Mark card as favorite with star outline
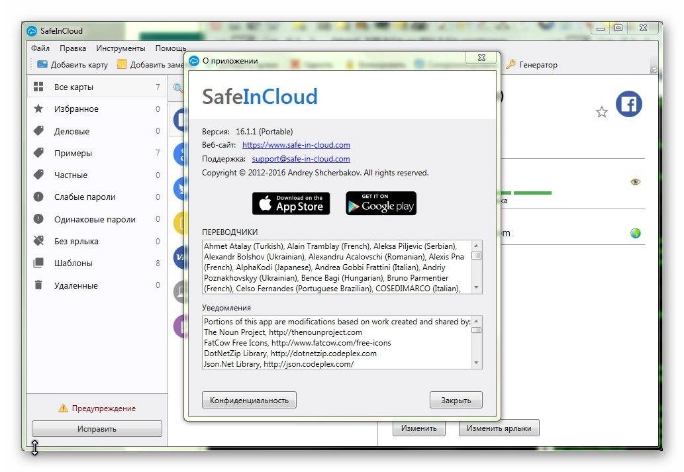This screenshot has height=472, width=684. click(601, 112)
